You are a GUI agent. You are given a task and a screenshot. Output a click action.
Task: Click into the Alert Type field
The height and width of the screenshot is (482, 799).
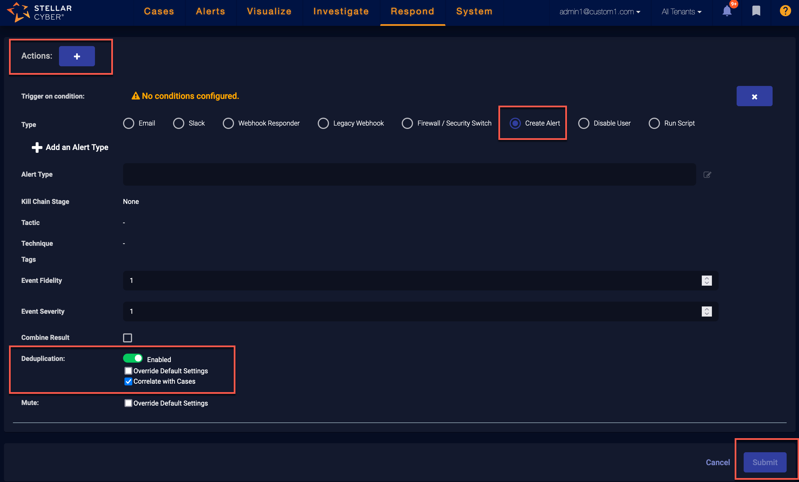(x=409, y=174)
